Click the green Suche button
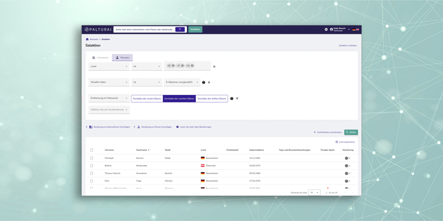 click(x=351, y=132)
